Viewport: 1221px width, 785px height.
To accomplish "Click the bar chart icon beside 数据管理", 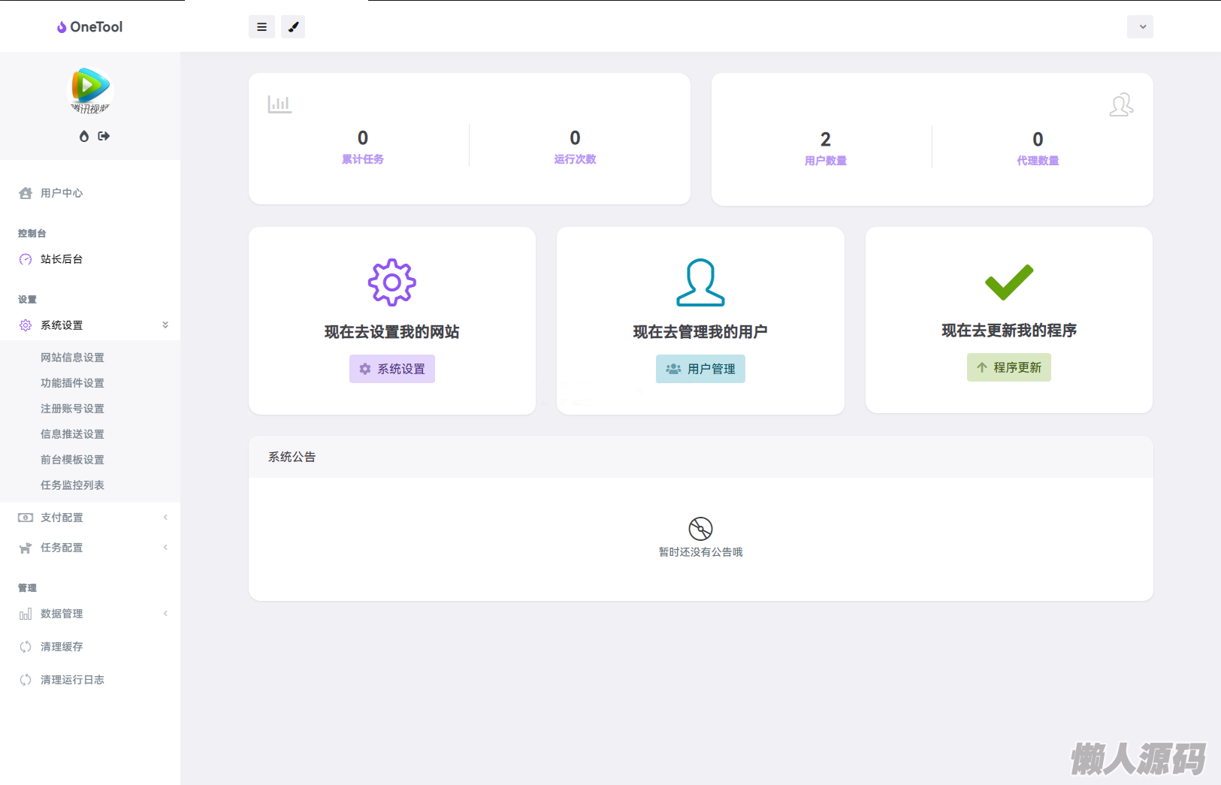I will coord(26,614).
